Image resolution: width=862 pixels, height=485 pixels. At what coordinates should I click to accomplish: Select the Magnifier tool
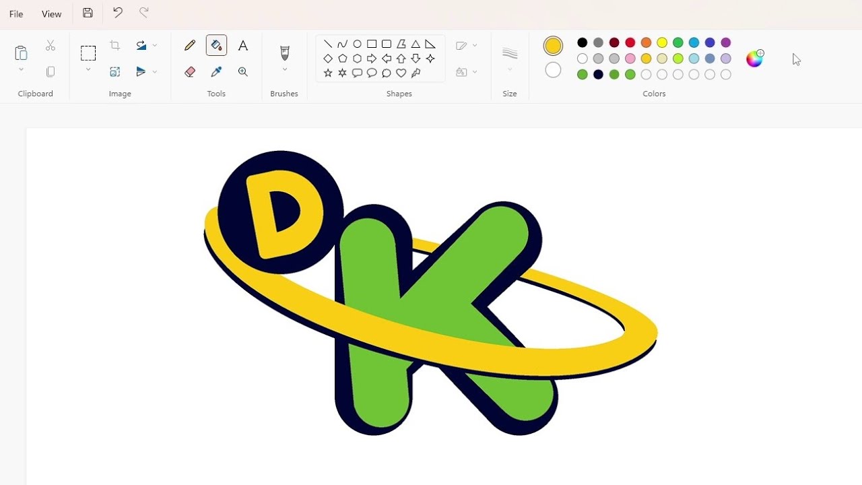(x=243, y=71)
